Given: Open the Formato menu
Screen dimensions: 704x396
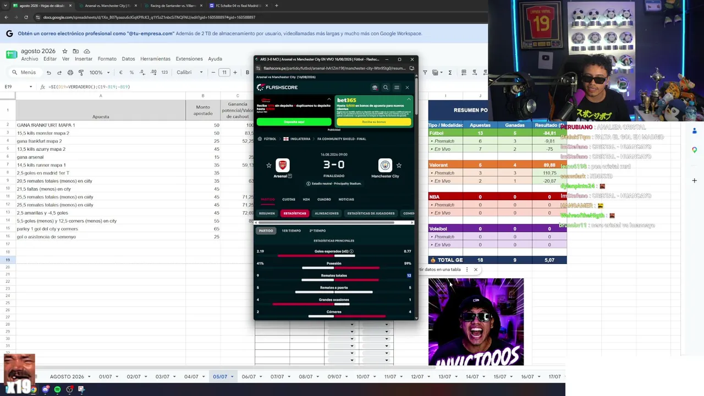Looking at the screenshot, I should click(x=107, y=59).
